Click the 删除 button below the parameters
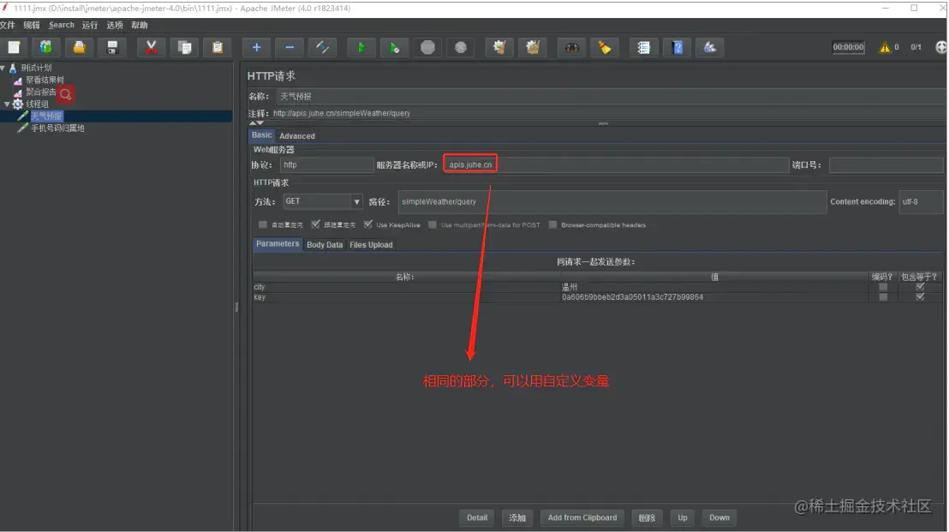949x532 pixels. tap(647, 517)
